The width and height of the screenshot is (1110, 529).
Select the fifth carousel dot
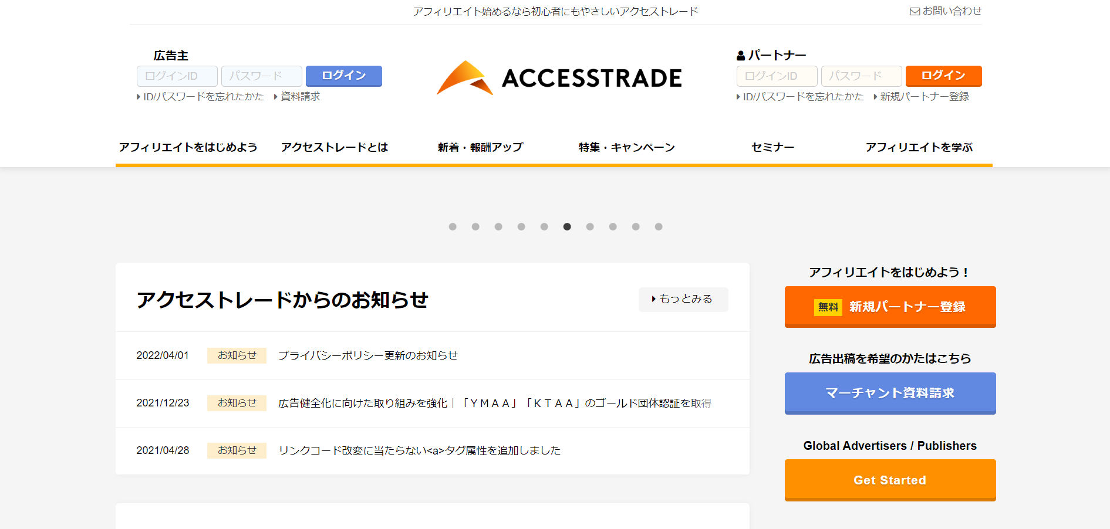pyautogui.click(x=544, y=227)
